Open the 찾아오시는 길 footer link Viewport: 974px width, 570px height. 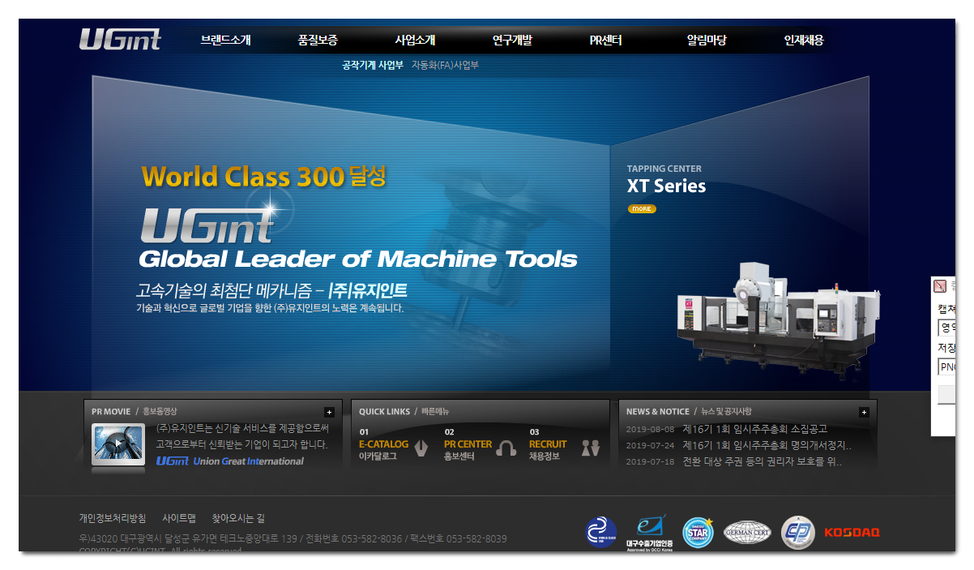tap(238, 518)
